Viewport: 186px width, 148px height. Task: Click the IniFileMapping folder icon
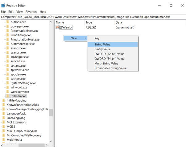(x=4, y=100)
